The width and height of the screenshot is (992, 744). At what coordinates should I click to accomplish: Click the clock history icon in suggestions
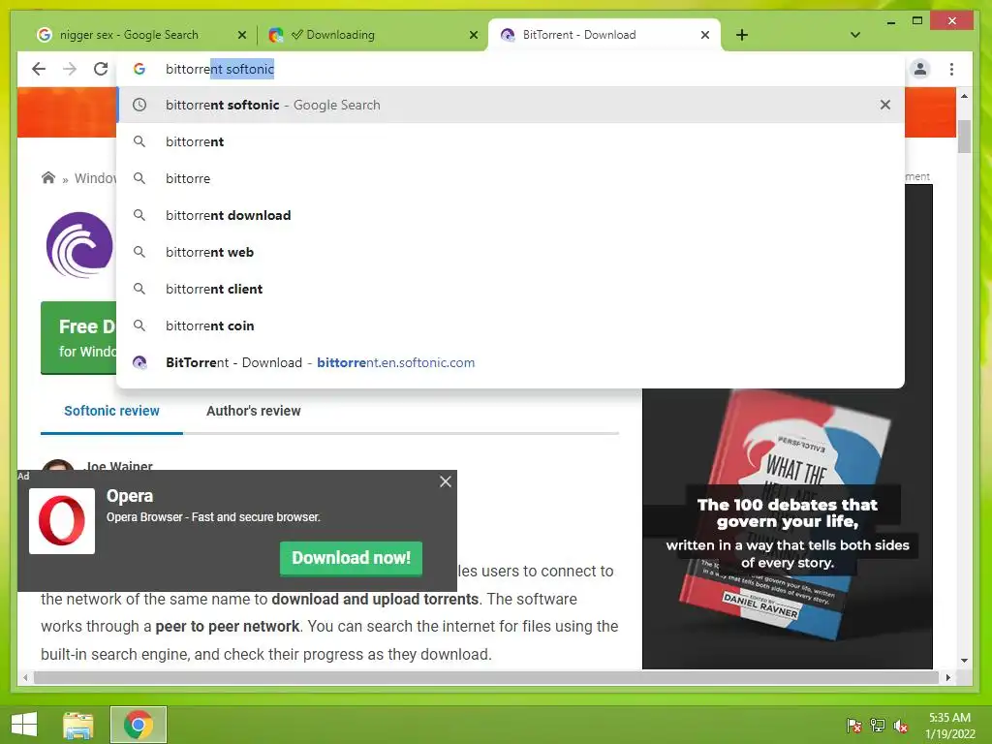coord(139,105)
